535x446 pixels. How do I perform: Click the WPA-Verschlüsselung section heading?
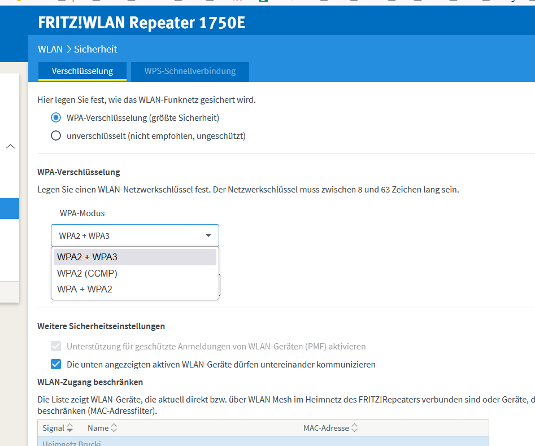click(79, 172)
